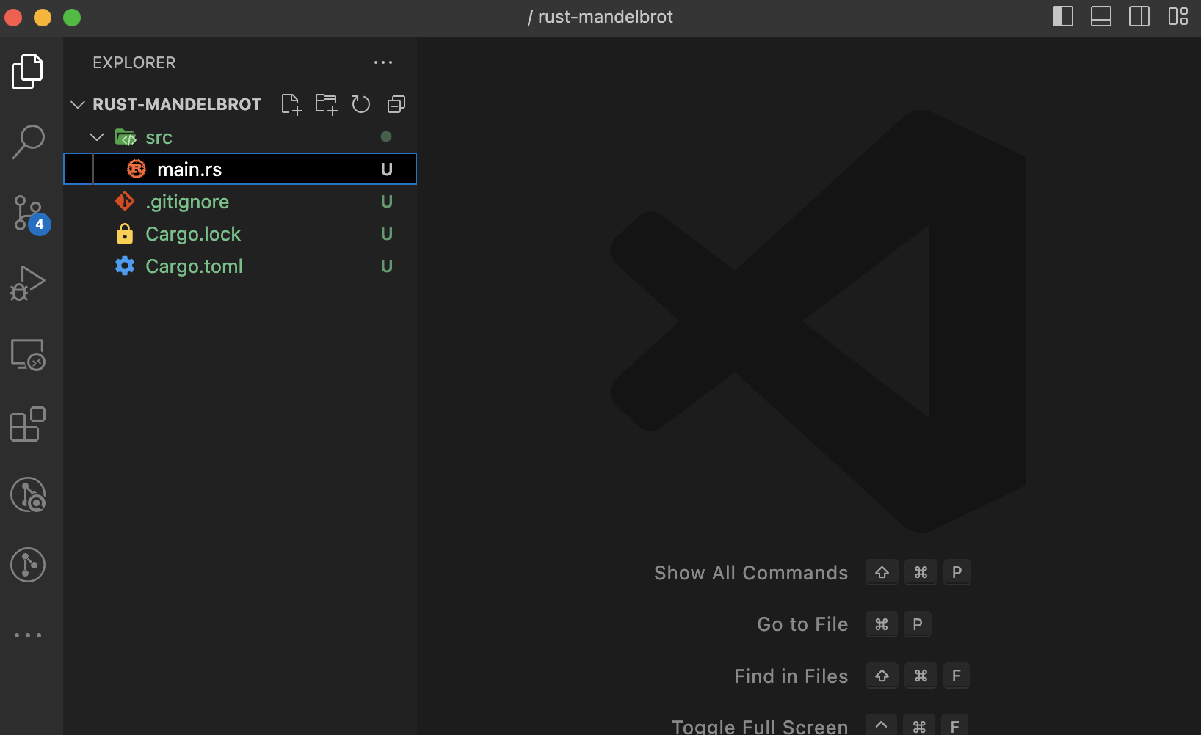This screenshot has height=735, width=1201.
Task: Close the window with red button
Action: 13,17
